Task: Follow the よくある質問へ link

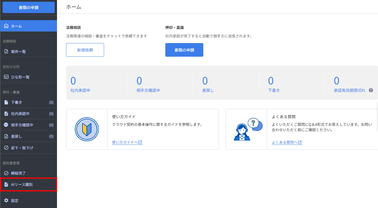Action: (x=286, y=143)
